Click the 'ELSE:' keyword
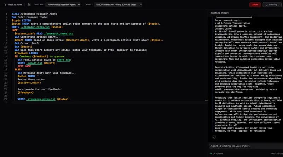 (18, 69)
